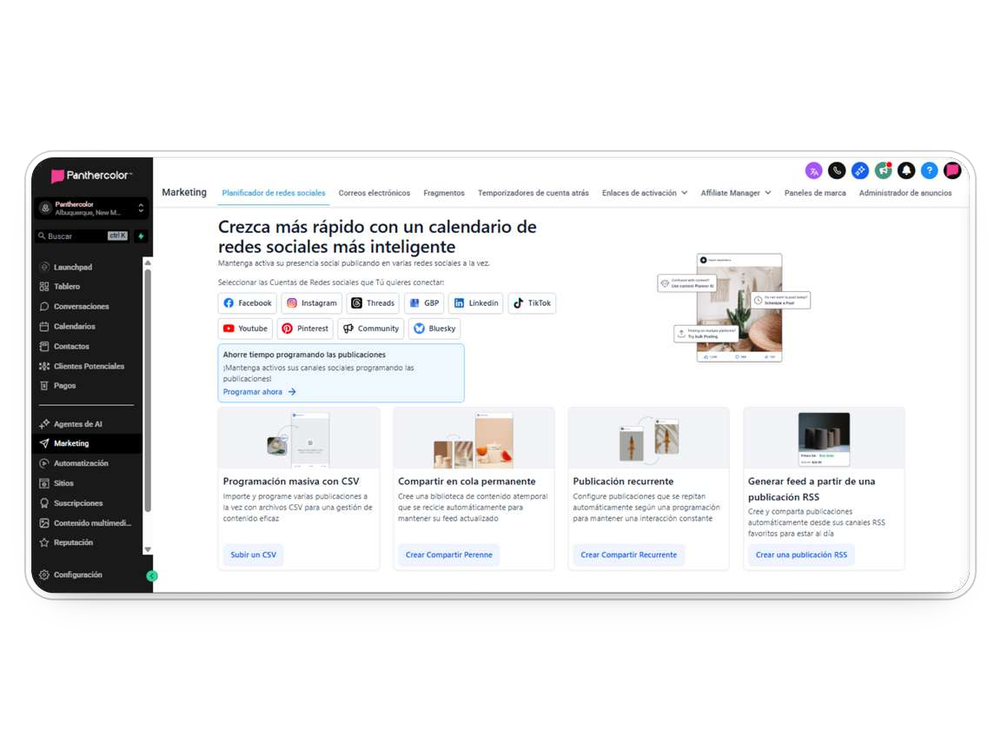Go to Tablero dashboard
Image resolution: width=1001 pixels, height=751 pixels.
point(66,287)
